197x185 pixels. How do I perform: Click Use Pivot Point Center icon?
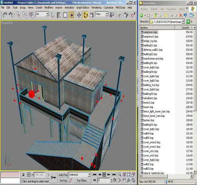point(112,15)
